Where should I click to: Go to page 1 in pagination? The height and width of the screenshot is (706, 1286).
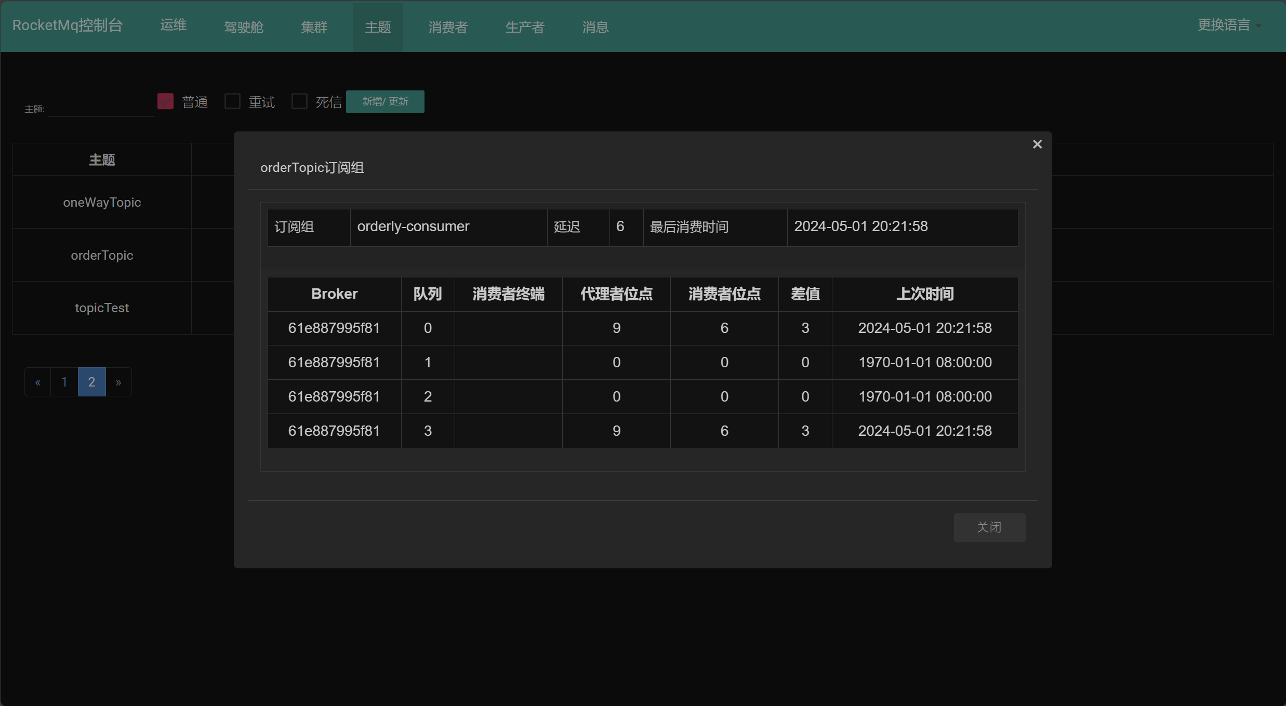tap(64, 381)
